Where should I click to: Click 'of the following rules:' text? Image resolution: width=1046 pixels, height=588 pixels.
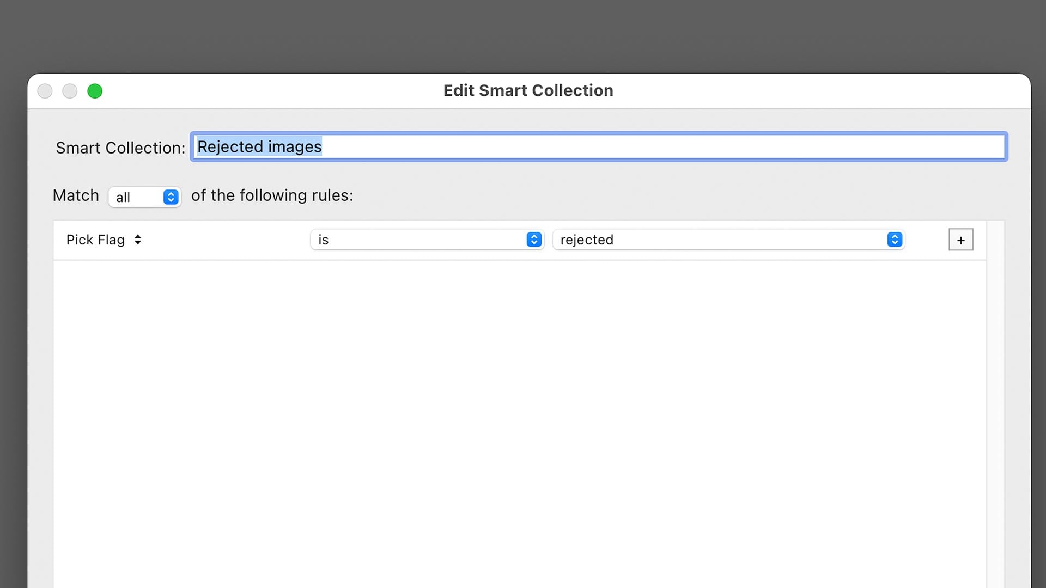tap(272, 195)
